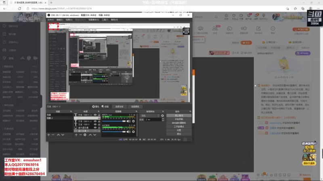The image size is (323, 181).
Task: Open scene transition type dropdown
Action: pyautogui.click(x=150, y=116)
